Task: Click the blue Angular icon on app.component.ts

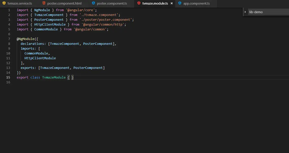Action: [180, 3]
